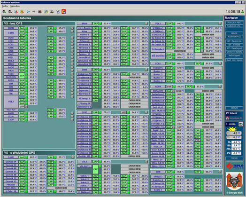The height and width of the screenshot is (197, 246).
Task: Open the Nápověda menu
Action: point(15,6)
